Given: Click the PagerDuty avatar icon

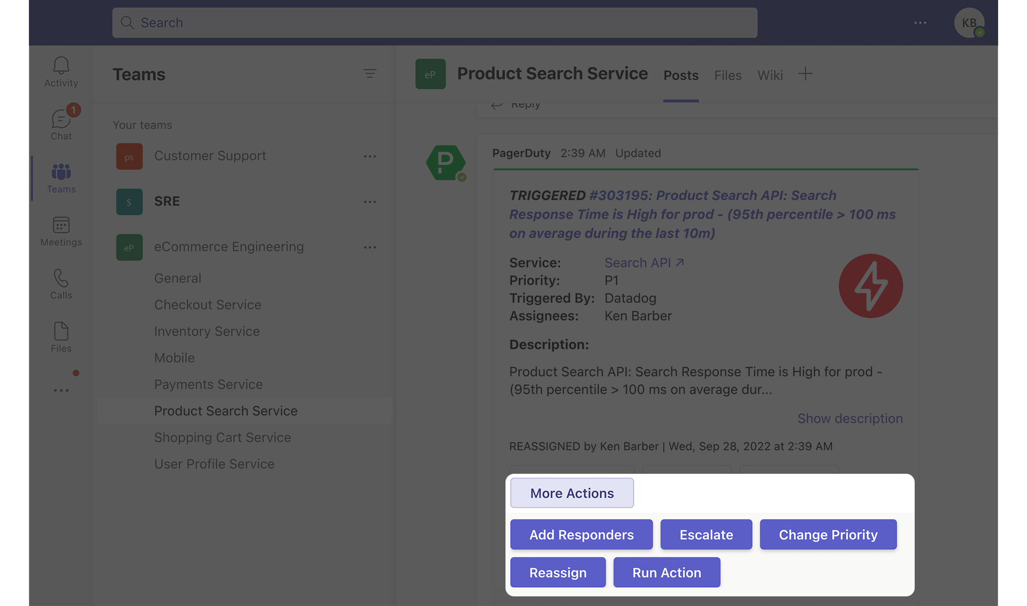Looking at the screenshot, I should (x=446, y=163).
